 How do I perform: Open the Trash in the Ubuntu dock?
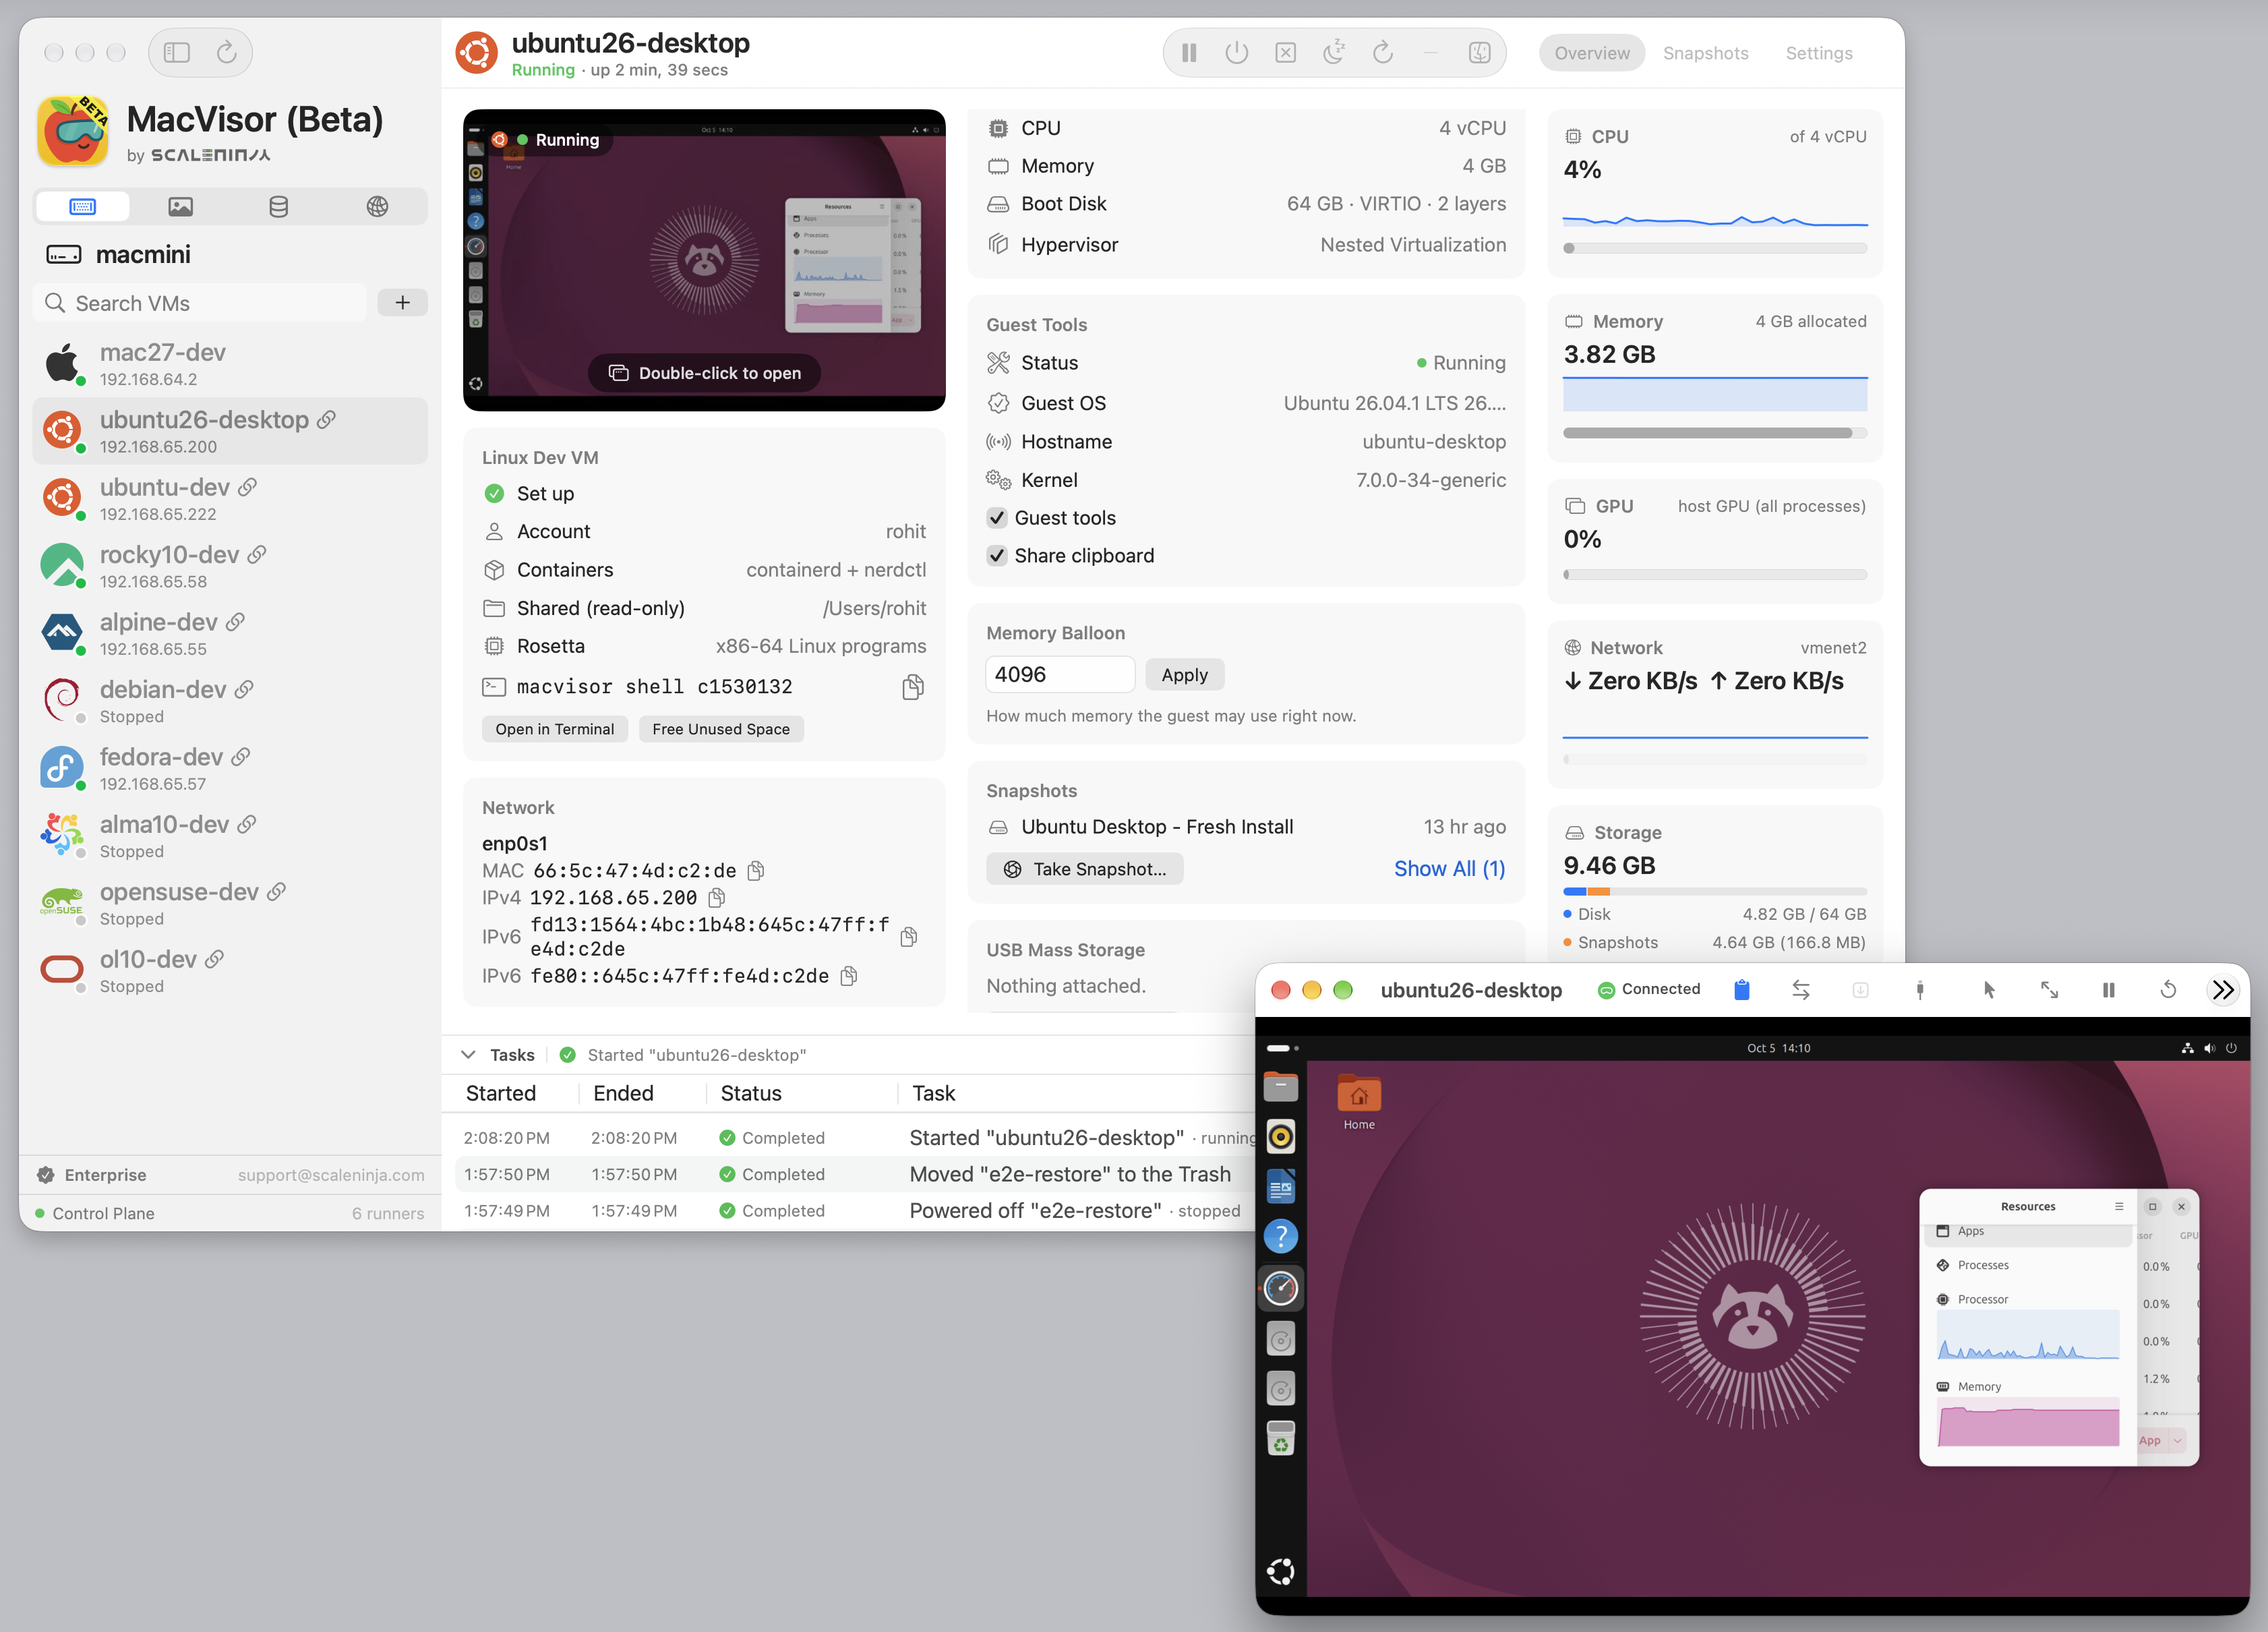coord(1280,1439)
